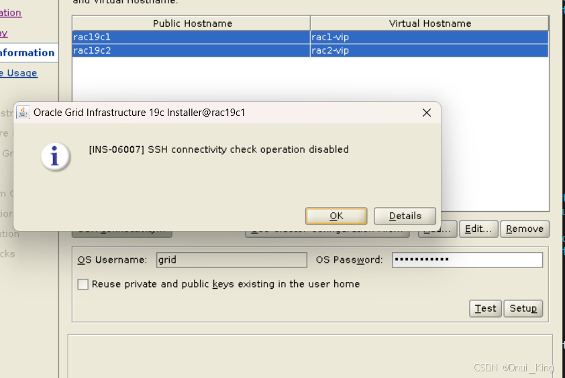Click the Virtual Hostname column header

click(x=430, y=23)
